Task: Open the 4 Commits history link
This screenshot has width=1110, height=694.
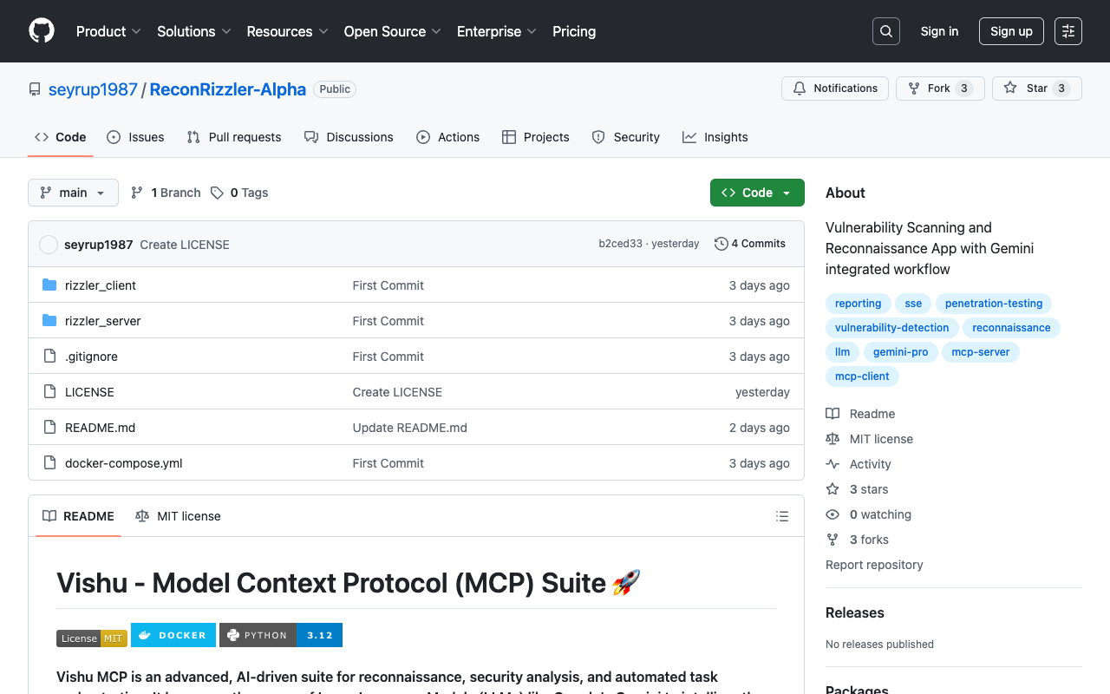Action: click(x=750, y=244)
